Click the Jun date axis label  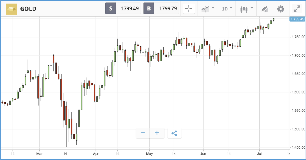click(x=203, y=154)
